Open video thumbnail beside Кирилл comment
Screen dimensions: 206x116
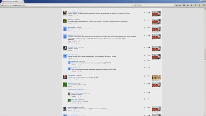[x=156, y=109]
